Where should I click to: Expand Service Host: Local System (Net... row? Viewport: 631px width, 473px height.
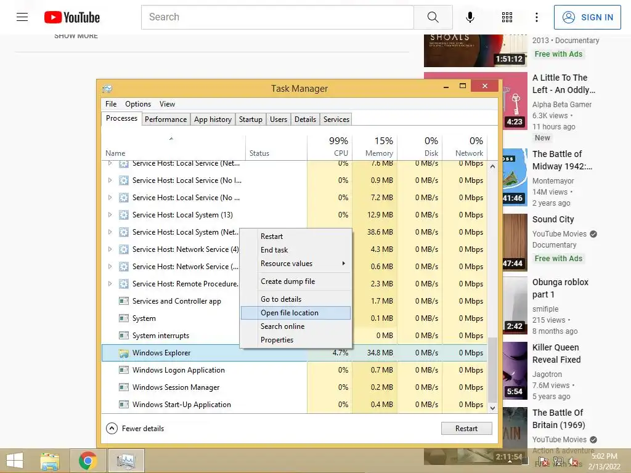coord(110,232)
